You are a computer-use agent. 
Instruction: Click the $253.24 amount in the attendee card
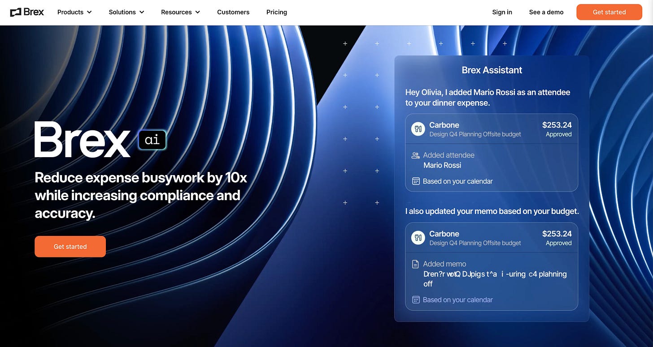click(x=557, y=125)
